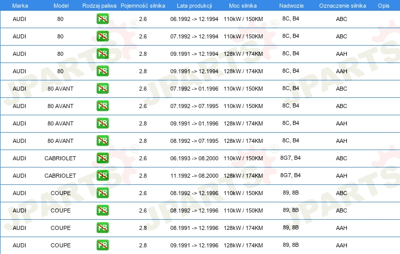Viewport: 400px width, 254px height.
Task: Click the Opis column header
Action: click(384, 6)
